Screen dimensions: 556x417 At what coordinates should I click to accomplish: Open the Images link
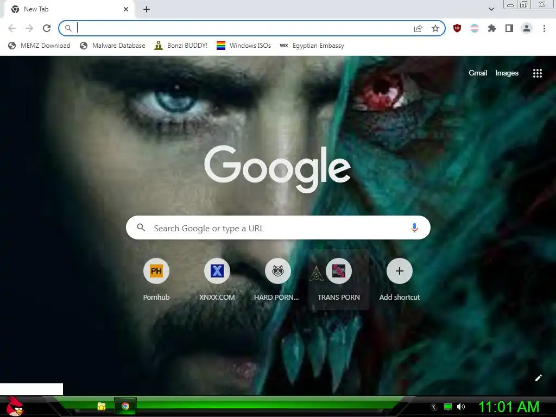click(x=507, y=73)
